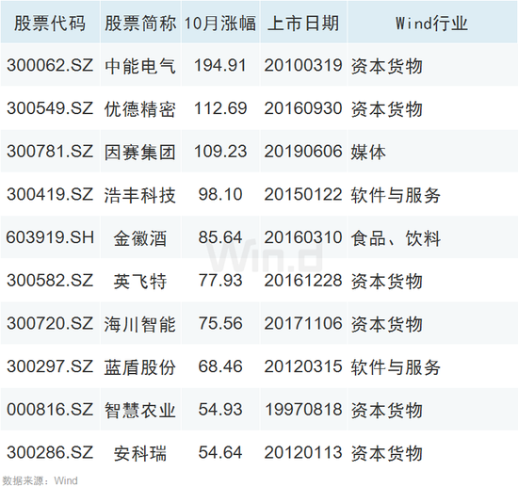
Task: Select stock name 智慧农业
Action: coord(140,410)
